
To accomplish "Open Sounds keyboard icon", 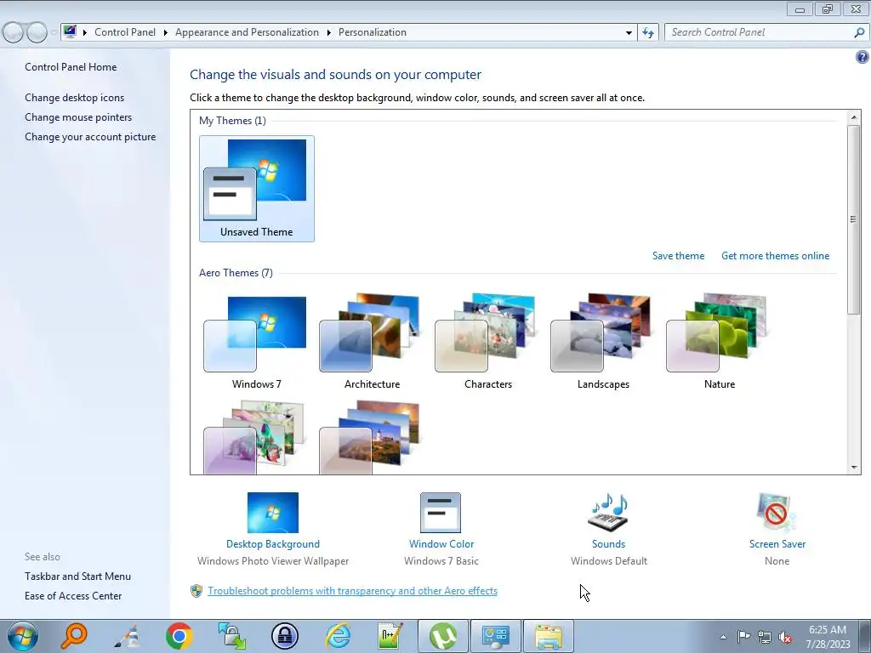I will coord(608,513).
